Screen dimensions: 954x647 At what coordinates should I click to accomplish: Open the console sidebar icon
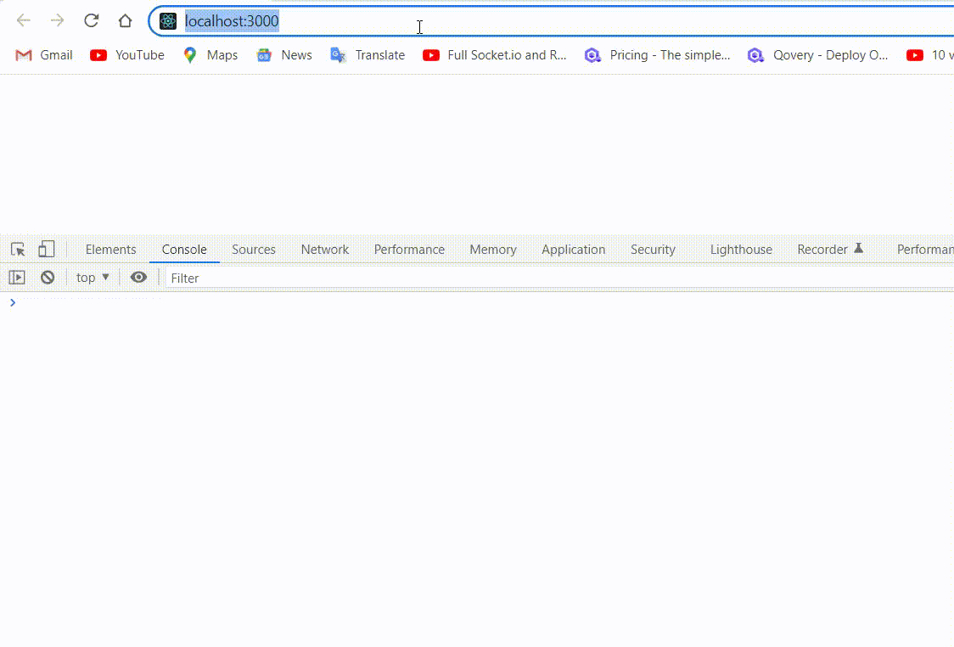pyautogui.click(x=17, y=277)
